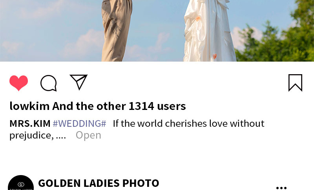
Task: Tap the number 1314 in the likes count
Action: (x=141, y=106)
